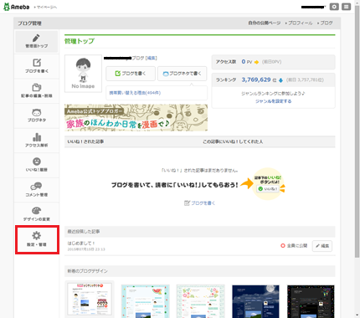The width and height of the screenshot is (360, 318).
Task: Click Ameba公式トップブロガー banner
Action: [x=136, y=118]
